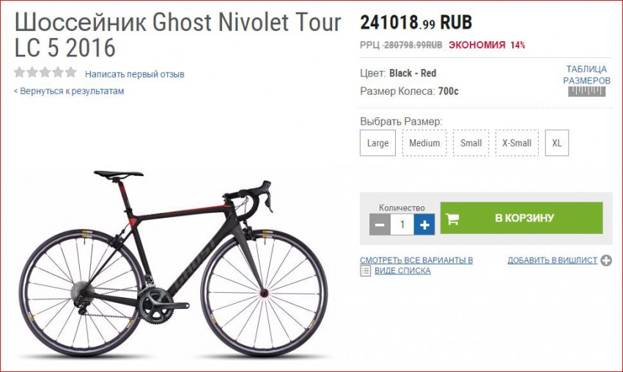Choose the XL size option

[556, 143]
